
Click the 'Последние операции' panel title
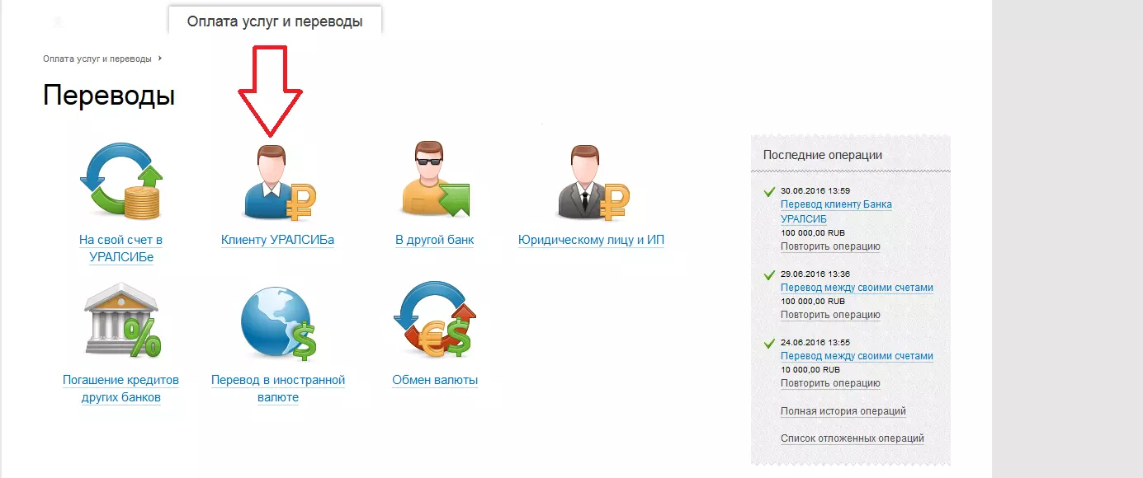pyautogui.click(x=823, y=155)
